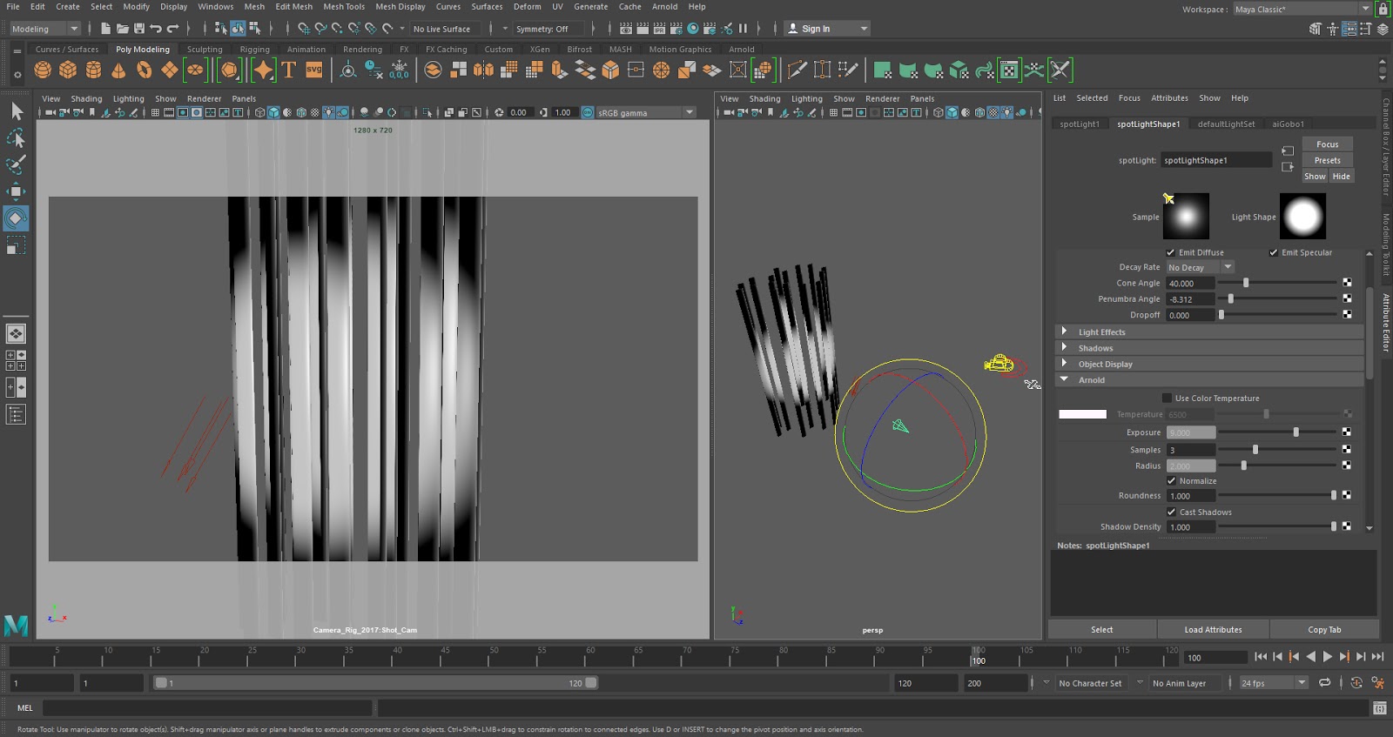Click the Presets button
The height and width of the screenshot is (737, 1393).
coord(1327,160)
